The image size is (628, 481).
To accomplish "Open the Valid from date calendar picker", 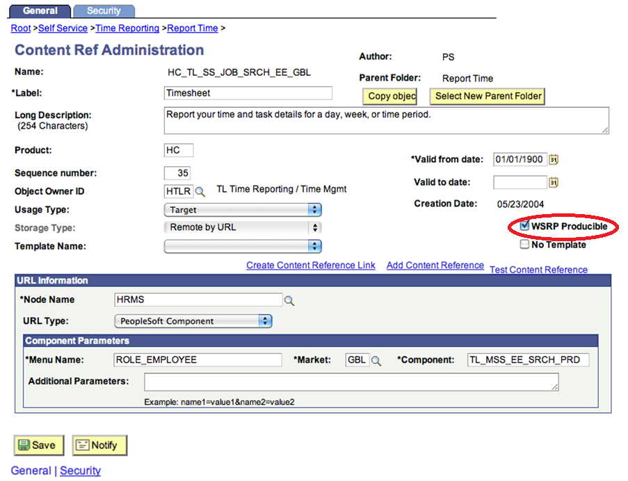I will tap(554, 160).
